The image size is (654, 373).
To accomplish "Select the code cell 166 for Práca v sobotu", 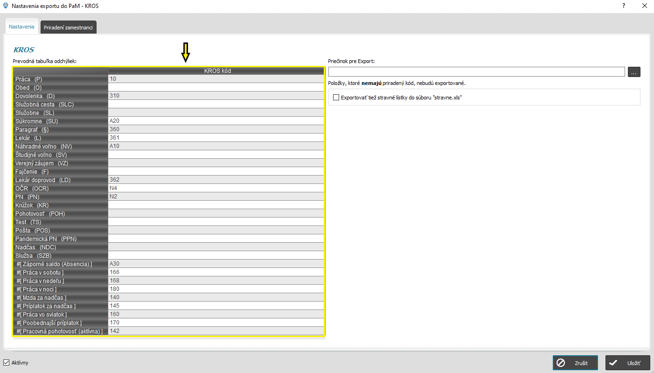I will tap(216, 272).
